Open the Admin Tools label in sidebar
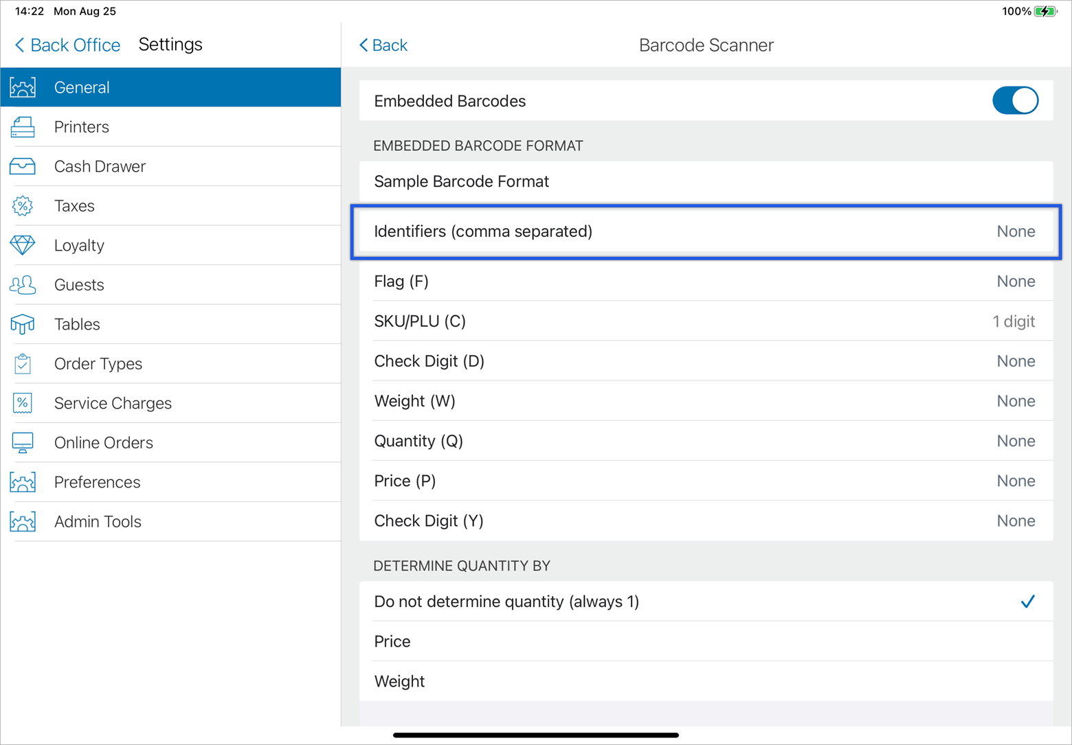 tap(98, 522)
